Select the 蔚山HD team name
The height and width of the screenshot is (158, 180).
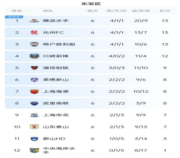click(54, 139)
